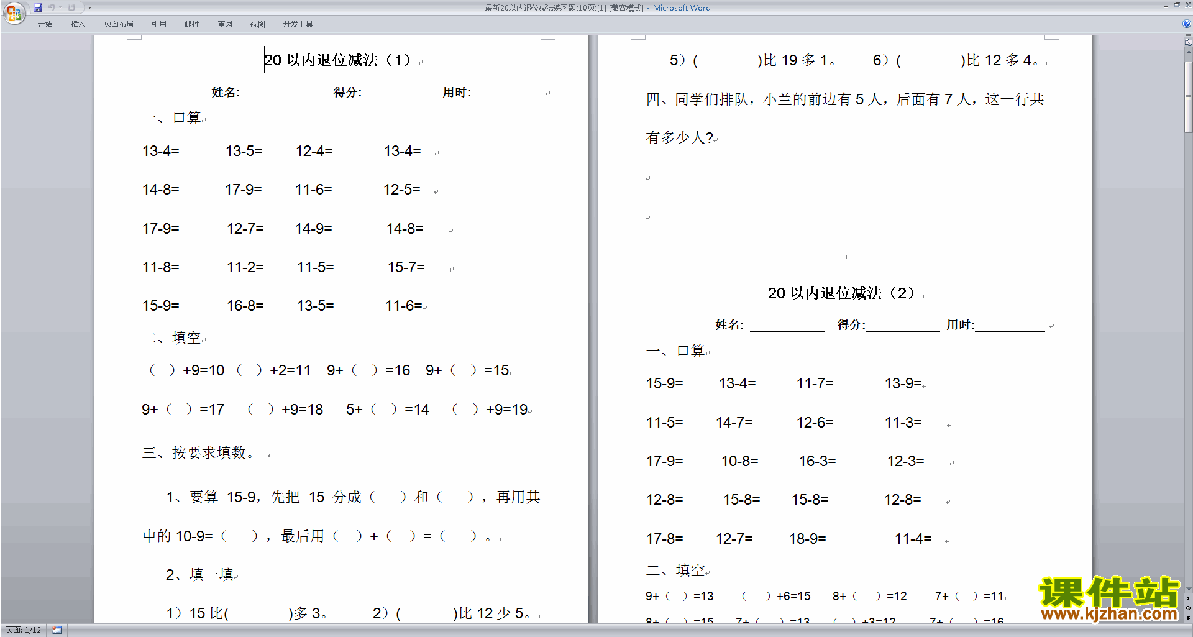Open the Office button menu
1193x637 pixels.
(x=14, y=12)
